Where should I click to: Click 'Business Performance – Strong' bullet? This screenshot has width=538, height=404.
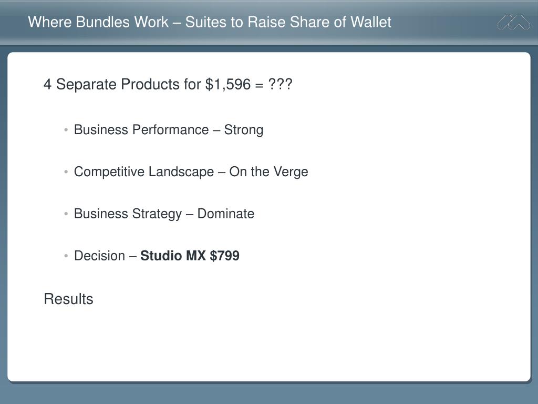click(x=169, y=130)
